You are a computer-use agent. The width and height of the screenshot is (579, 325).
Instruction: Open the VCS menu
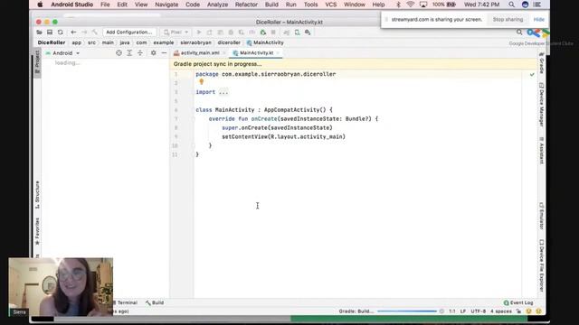click(x=330, y=5)
